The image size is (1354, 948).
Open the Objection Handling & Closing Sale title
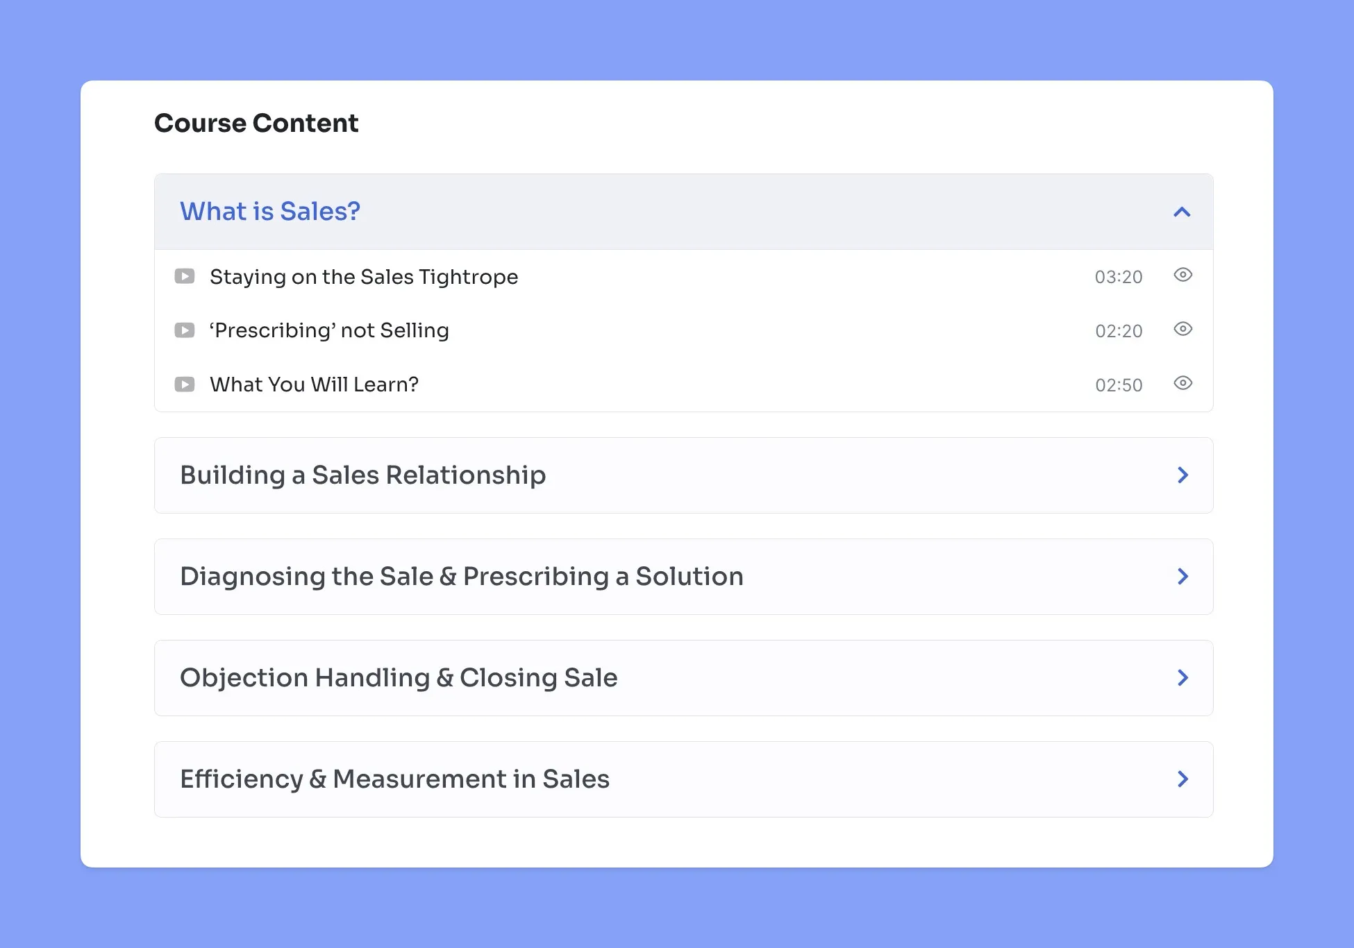click(x=399, y=678)
